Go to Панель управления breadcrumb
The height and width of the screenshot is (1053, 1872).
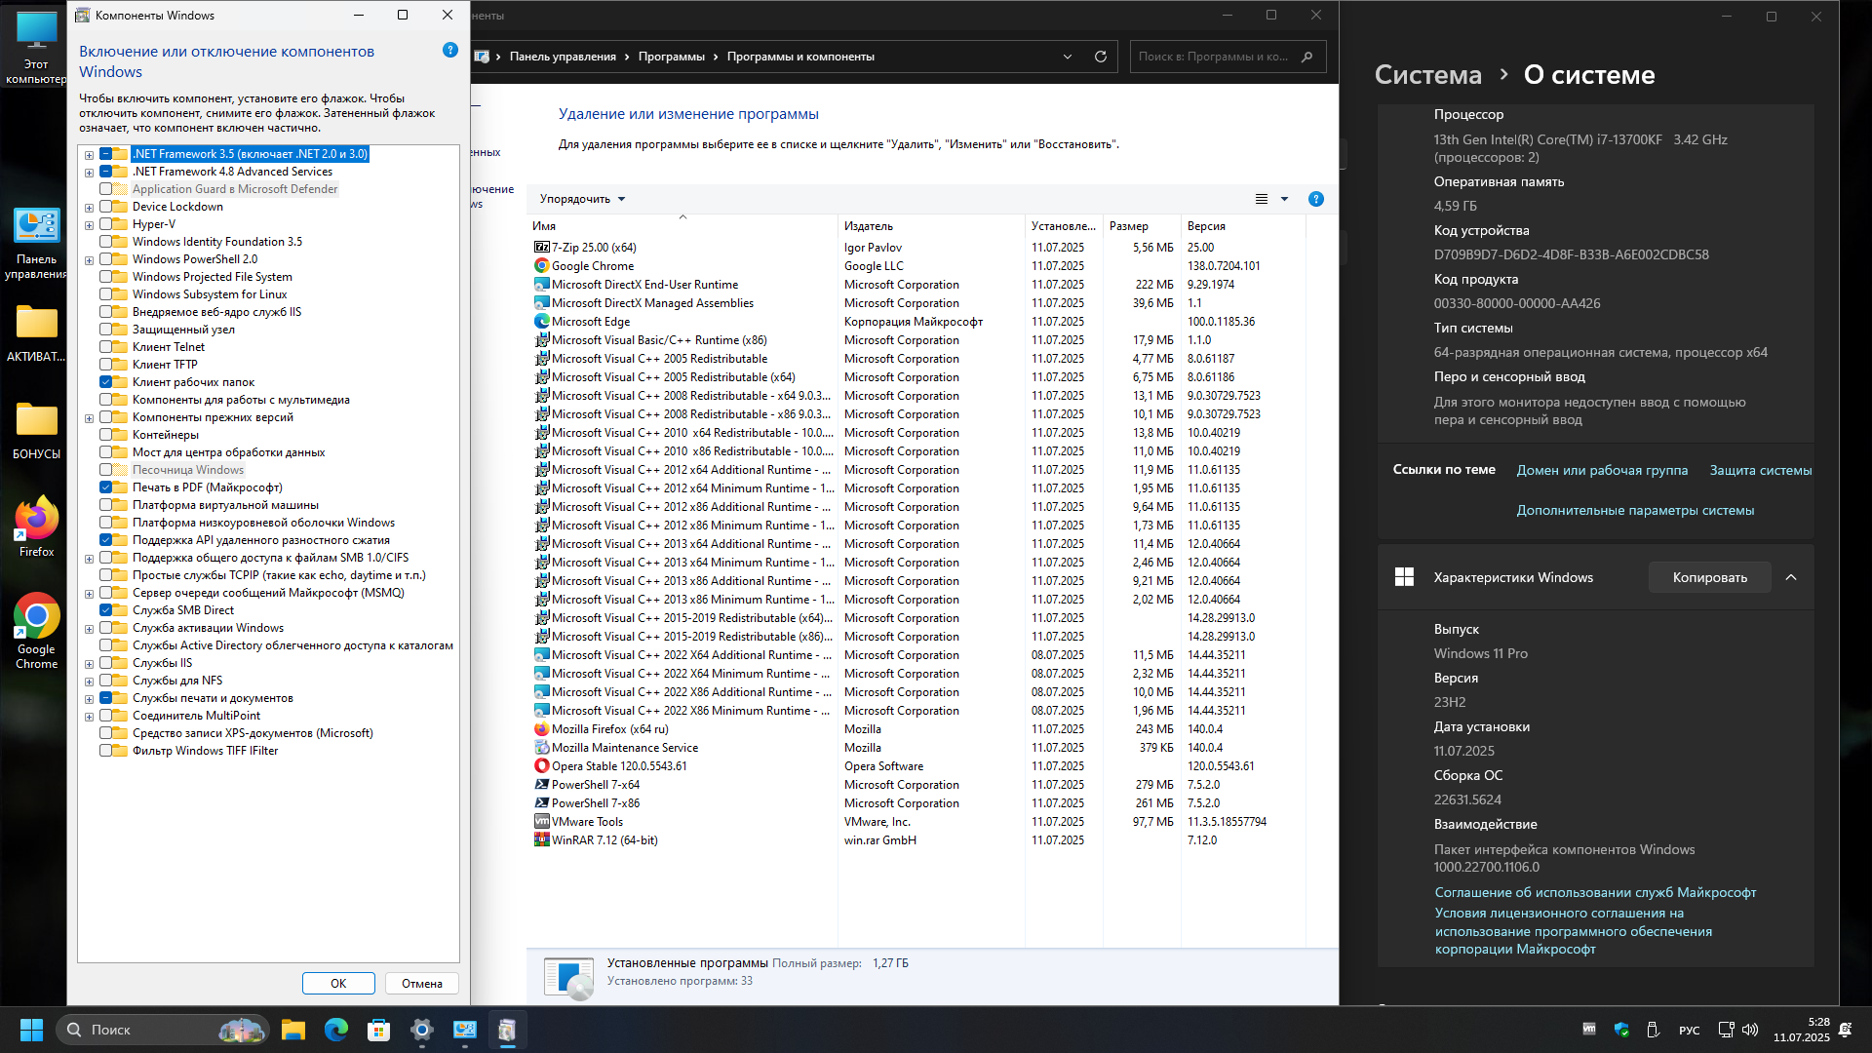(x=563, y=57)
